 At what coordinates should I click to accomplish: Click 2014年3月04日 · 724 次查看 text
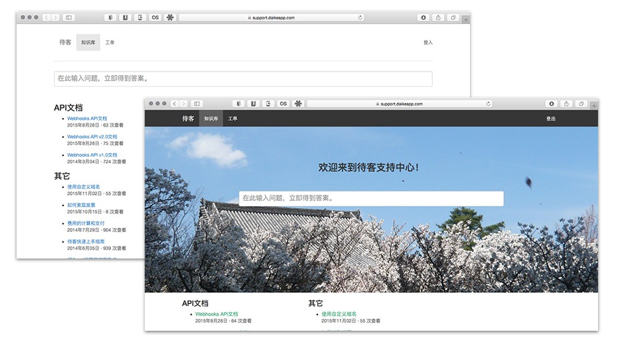96,162
